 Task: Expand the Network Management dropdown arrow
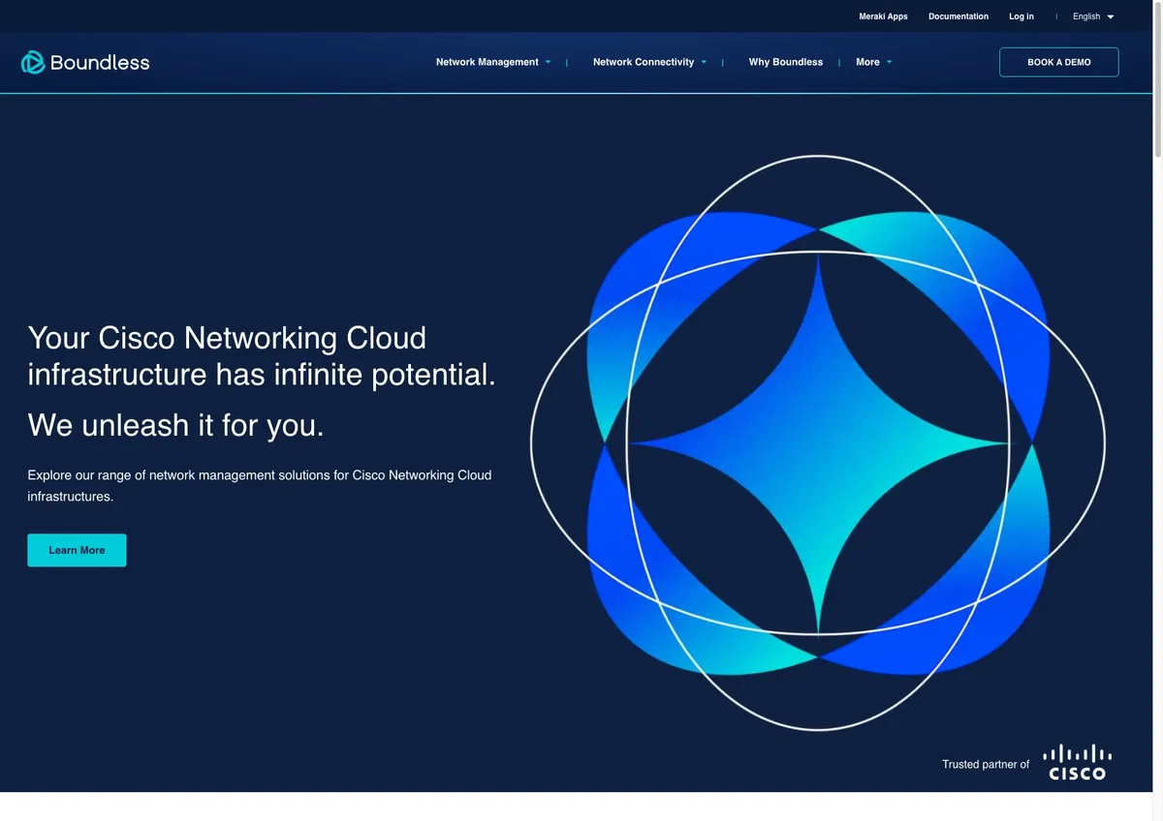(x=548, y=62)
